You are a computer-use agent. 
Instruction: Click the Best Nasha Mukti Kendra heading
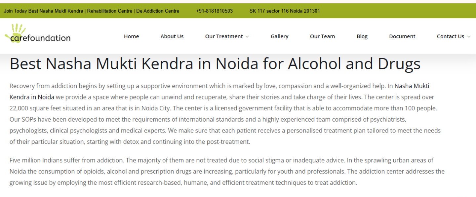tap(215, 63)
